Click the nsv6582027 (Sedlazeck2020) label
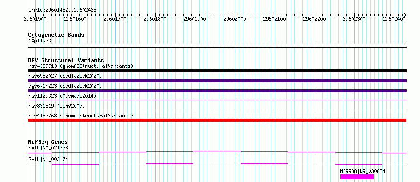Image resolution: width=420 pixels, height=182 pixels. click(65, 76)
